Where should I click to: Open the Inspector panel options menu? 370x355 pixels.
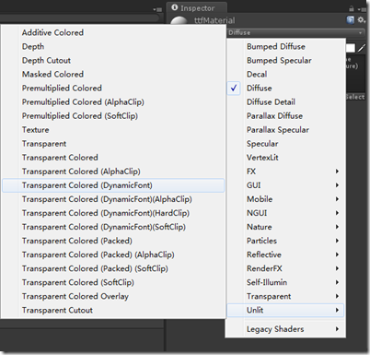[x=362, y=9]
